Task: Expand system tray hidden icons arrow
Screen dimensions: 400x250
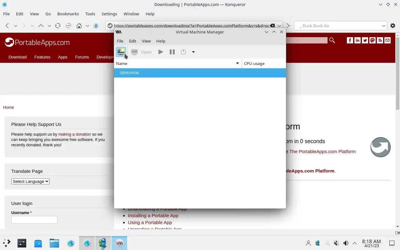Action: click(x=355, y=243)
